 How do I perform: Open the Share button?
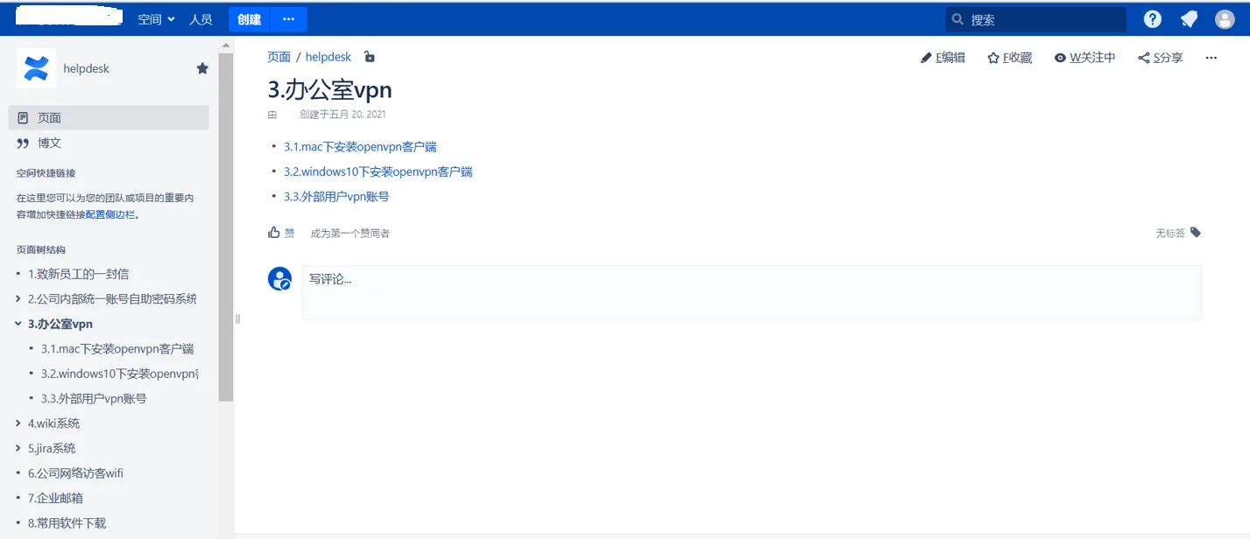click(x=1160, y=58)
